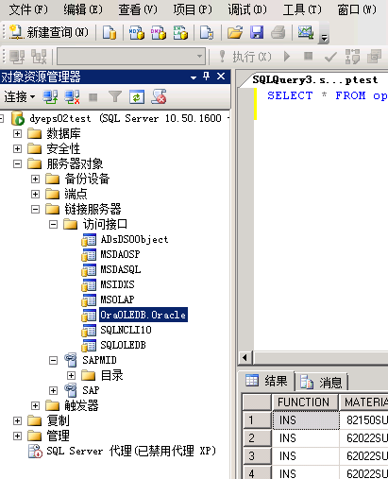The height and width of the screenshot is (479, 388).
Task: Click the display estimated execution plan icon
Action: (x=352, y=57)
